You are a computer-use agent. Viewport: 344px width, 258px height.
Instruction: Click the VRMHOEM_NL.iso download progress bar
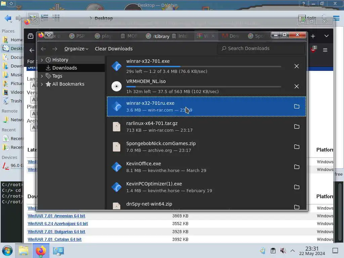coord(204,86)
